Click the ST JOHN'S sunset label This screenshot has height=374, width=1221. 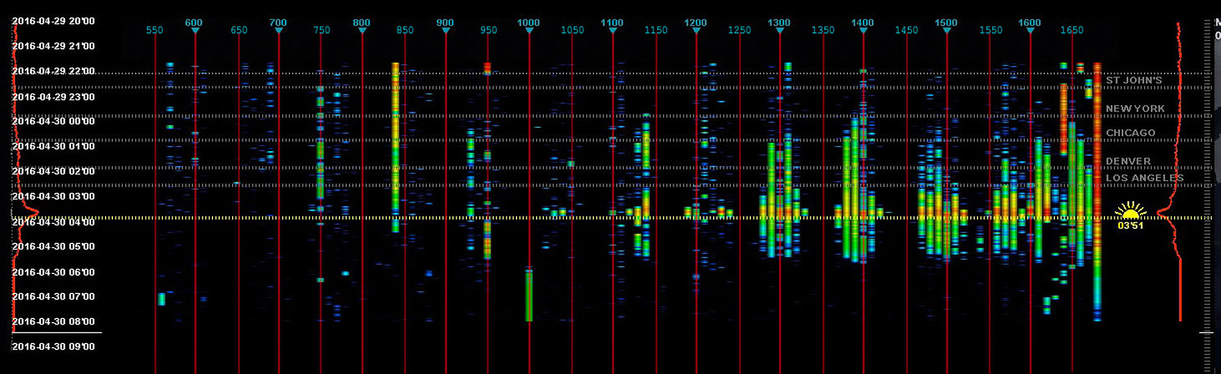[x=1134, y=81]
